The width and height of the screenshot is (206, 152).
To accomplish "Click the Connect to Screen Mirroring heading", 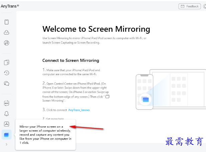I will click(x=71, y=60).
